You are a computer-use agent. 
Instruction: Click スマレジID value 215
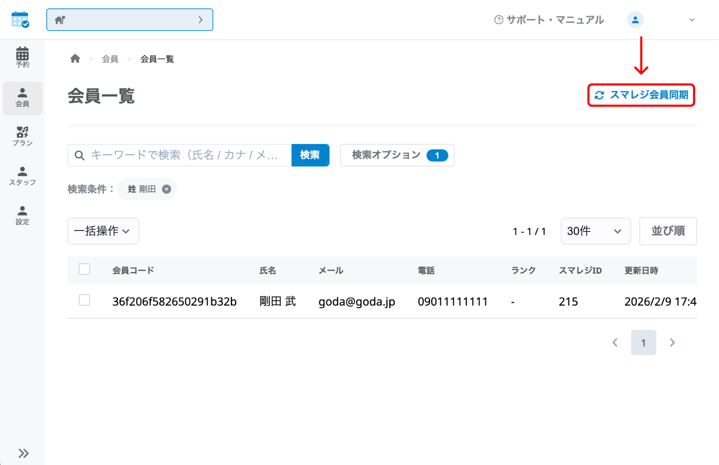568,302
